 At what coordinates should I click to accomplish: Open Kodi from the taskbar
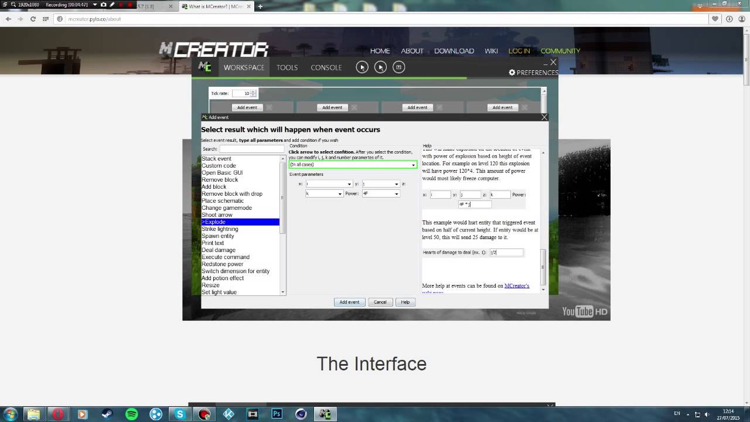coord(229,414)
